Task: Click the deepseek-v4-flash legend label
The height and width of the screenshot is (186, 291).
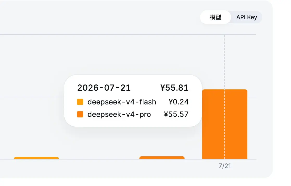Action: pos(122,102)
